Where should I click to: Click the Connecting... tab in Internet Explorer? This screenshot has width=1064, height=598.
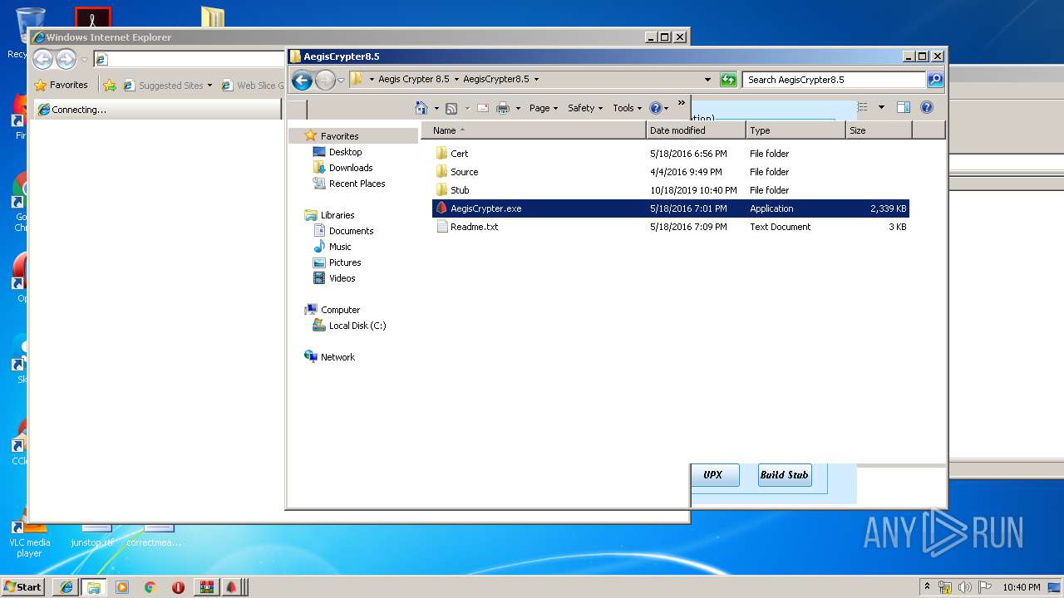(158, 110)
